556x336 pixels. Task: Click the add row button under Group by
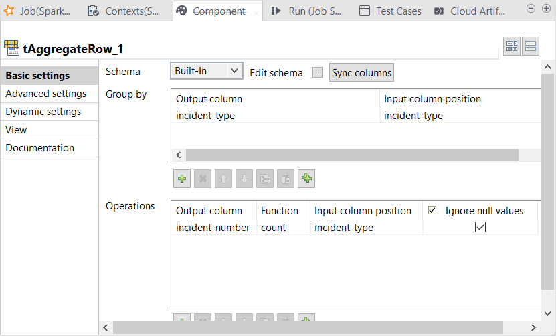pos(182,179)
